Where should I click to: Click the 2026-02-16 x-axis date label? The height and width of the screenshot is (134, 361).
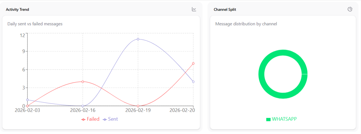pos(83,110)
